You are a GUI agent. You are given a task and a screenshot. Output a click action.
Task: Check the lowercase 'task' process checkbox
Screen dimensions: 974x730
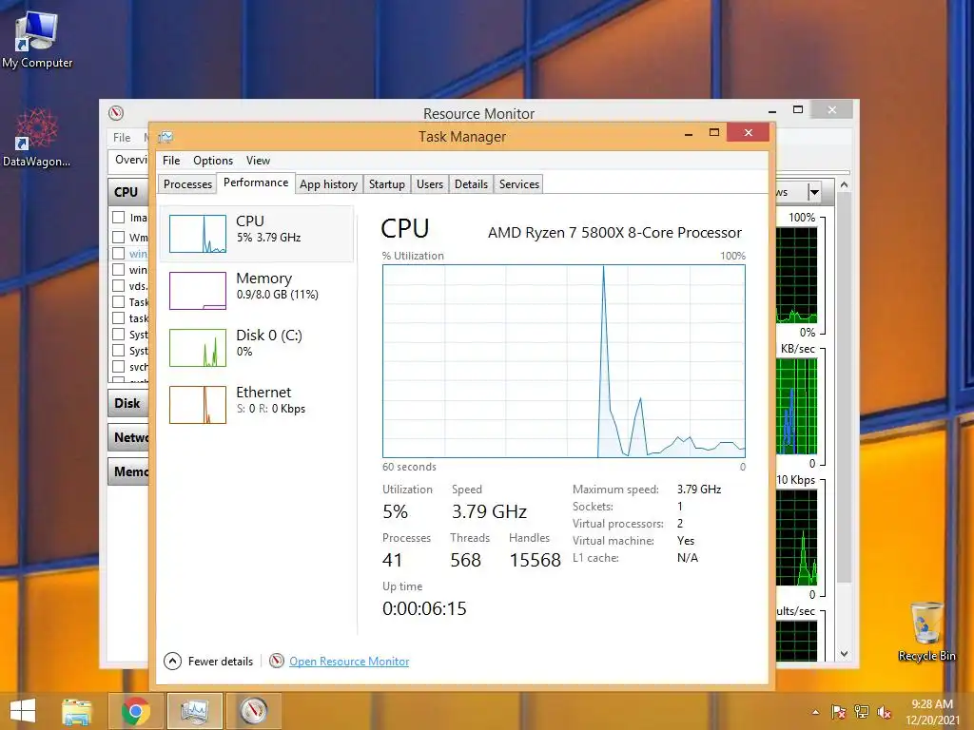click(x=119, y=317)
